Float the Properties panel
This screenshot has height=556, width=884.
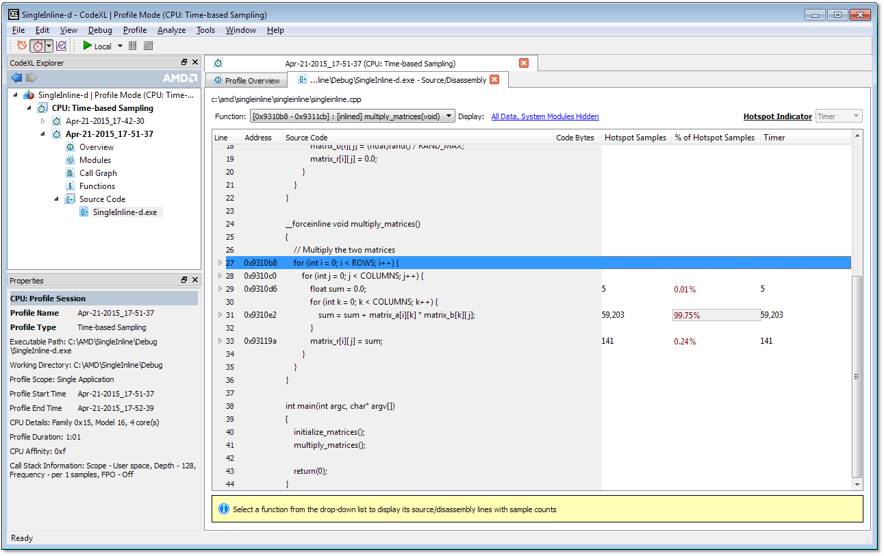coord(184,280)
